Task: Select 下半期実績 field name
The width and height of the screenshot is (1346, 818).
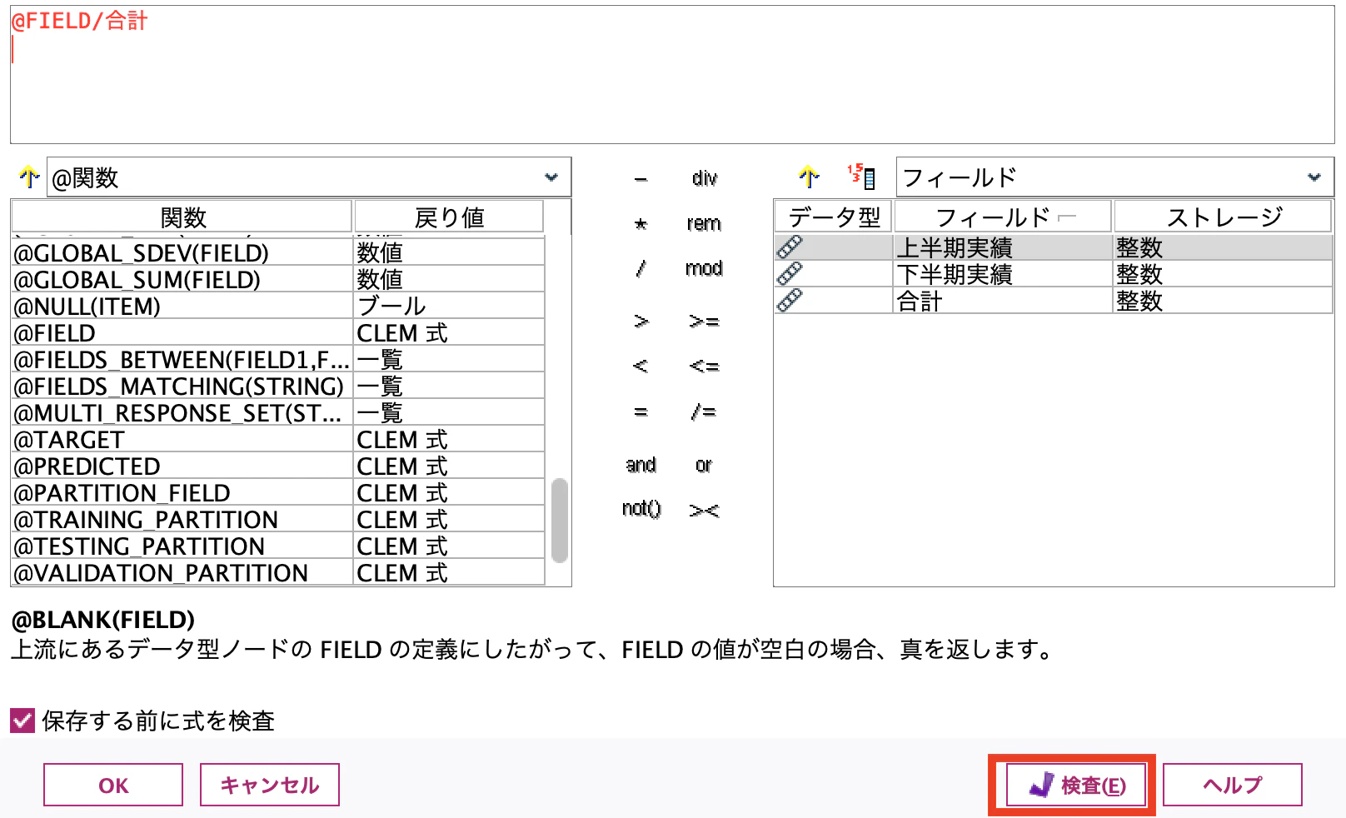Action: [x=954, y=274]
